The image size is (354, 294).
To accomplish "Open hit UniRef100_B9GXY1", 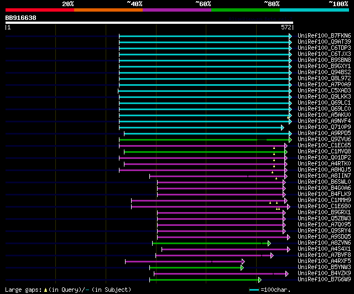I will coord(324,66).
